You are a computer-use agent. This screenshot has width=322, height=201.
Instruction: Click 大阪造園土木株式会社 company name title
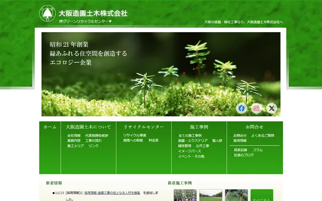[93, 14]
